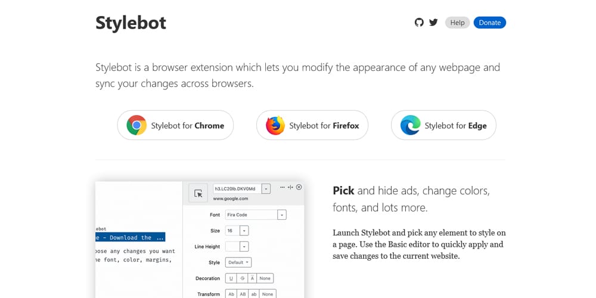Open Stylebot for Edge link
Screen dimensions: 596x298
click(443, 125)
